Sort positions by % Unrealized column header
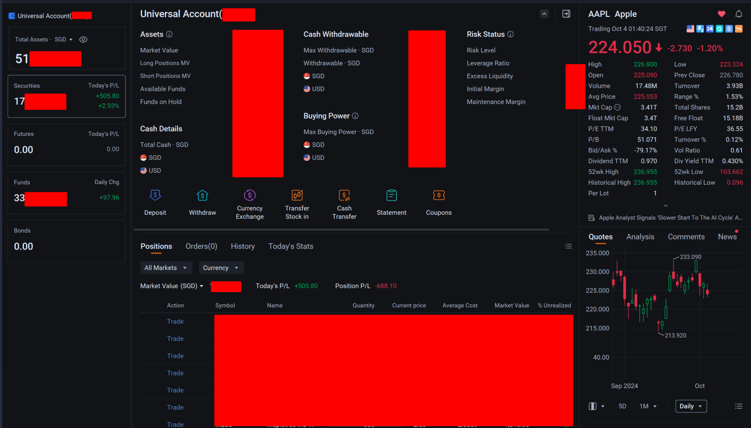This screenshot has height=428, width=751. 554,306
